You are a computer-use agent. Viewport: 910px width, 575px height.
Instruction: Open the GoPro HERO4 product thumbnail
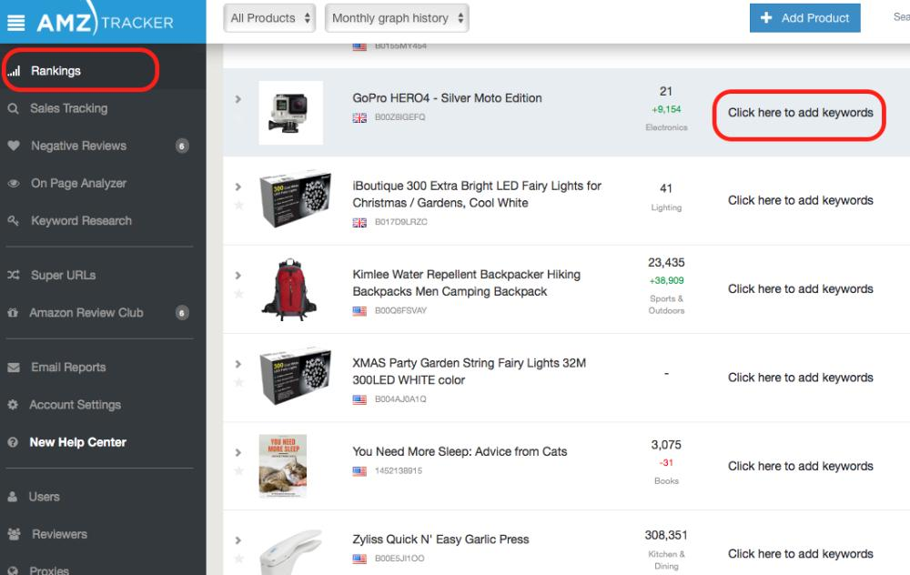pyautogui.click(x=291, y=113)
